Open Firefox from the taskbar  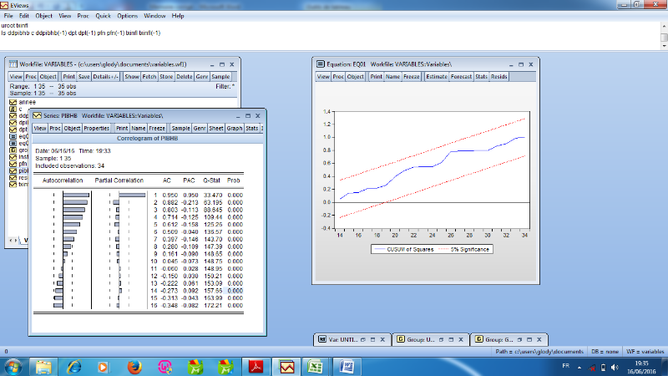pyautogui.click(x=134, y=366)
